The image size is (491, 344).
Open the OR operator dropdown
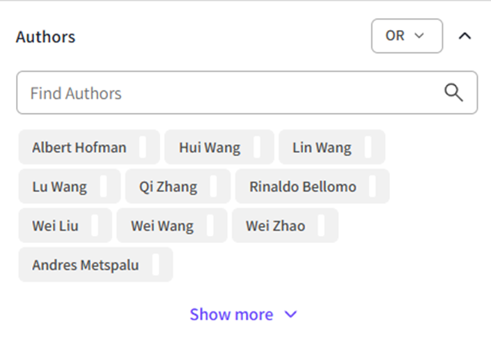tap(407, 36)
